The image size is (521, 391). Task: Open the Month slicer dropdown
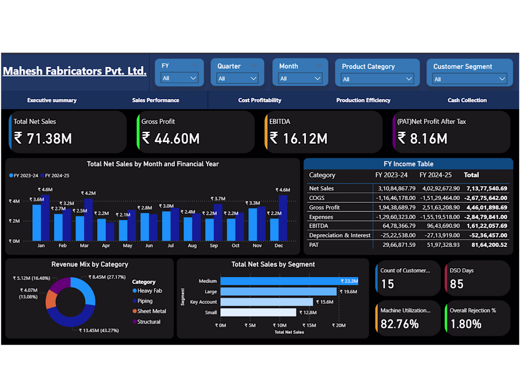(300, 79)
